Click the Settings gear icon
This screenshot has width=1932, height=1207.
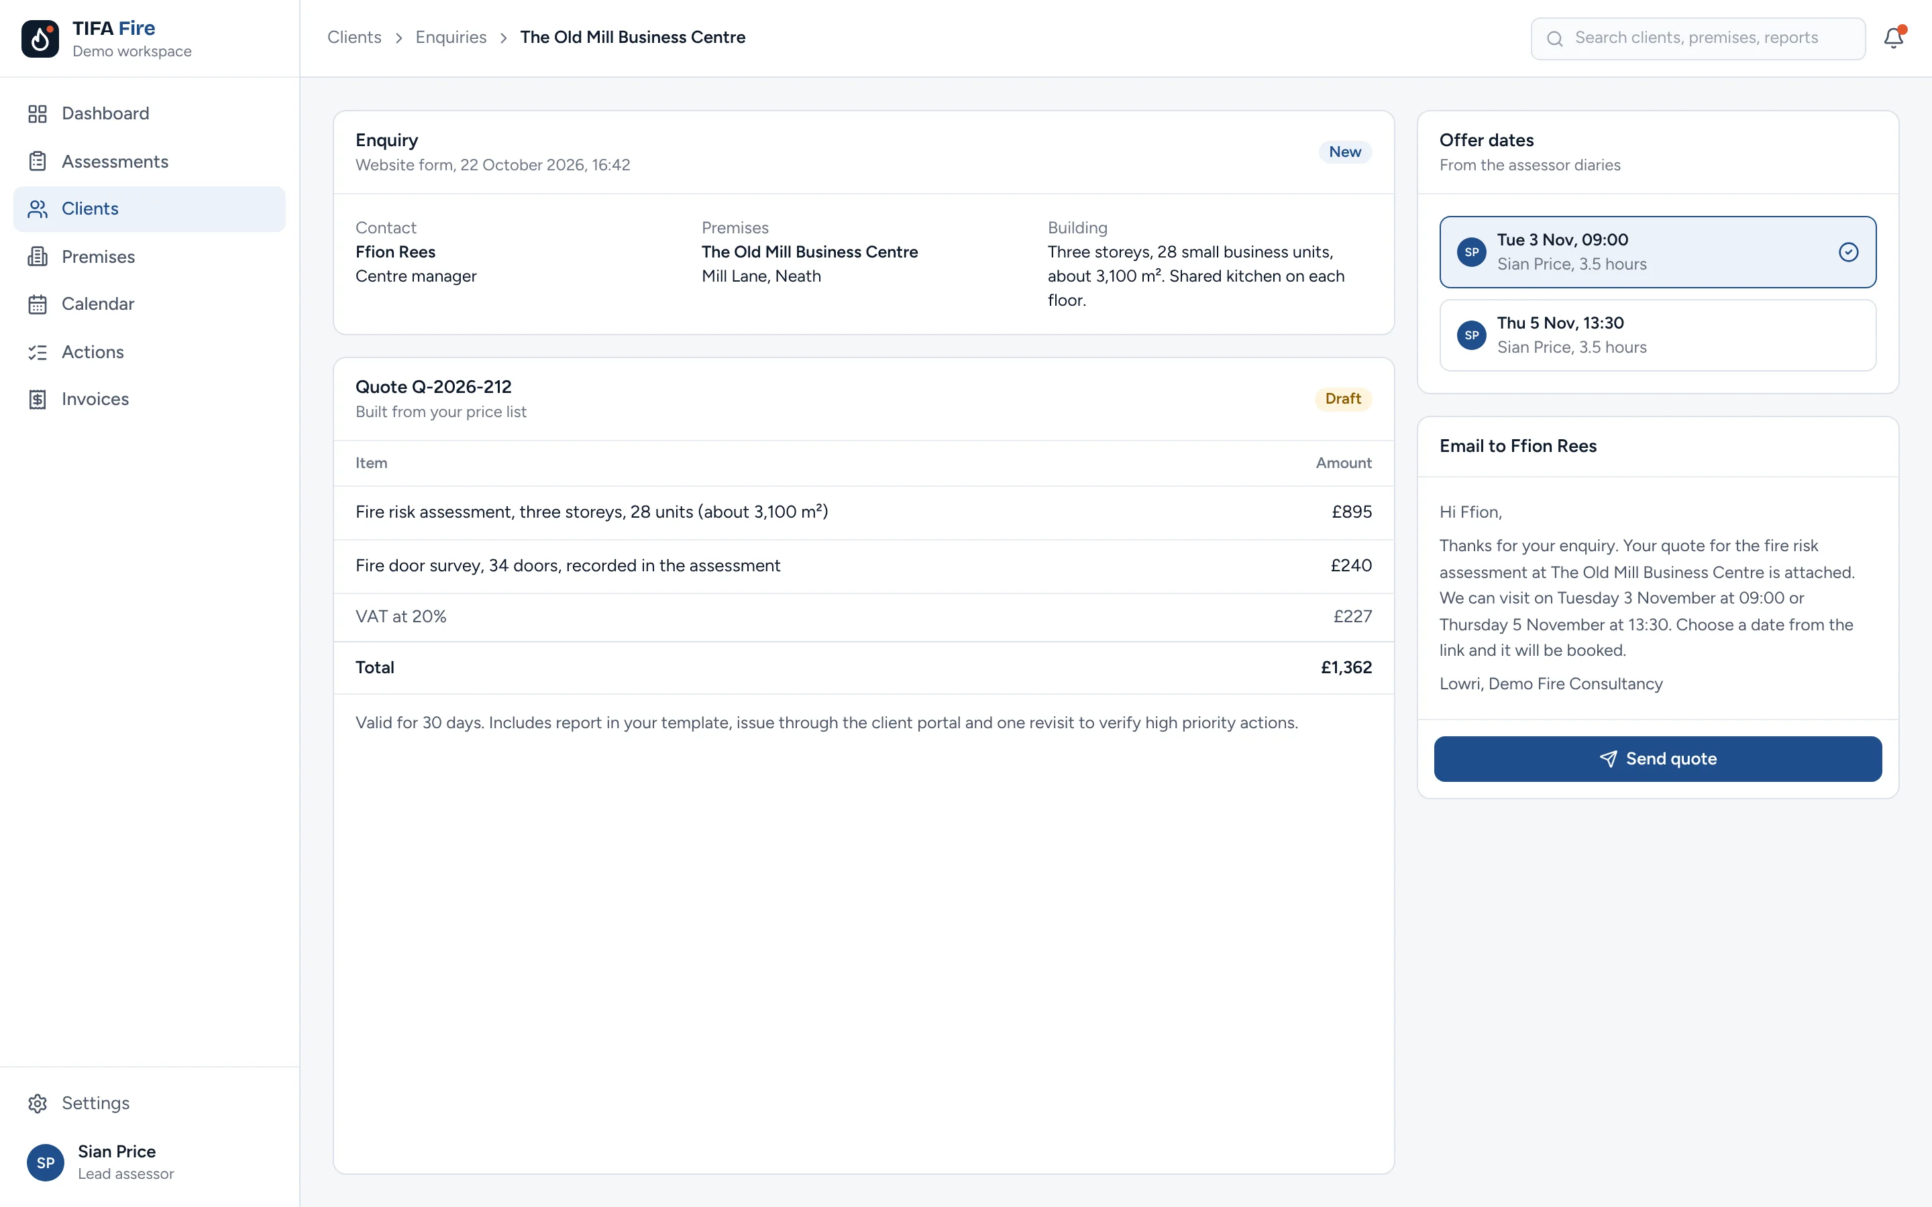point(38,1103)
